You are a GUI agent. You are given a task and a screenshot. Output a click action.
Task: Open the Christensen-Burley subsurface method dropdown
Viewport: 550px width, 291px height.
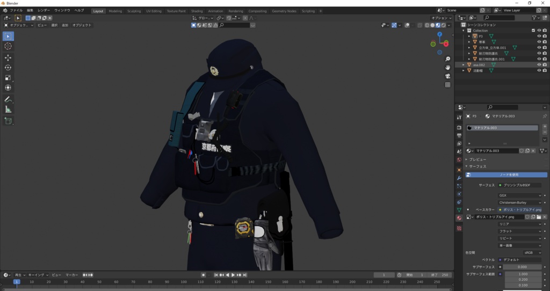coord(519,202)
